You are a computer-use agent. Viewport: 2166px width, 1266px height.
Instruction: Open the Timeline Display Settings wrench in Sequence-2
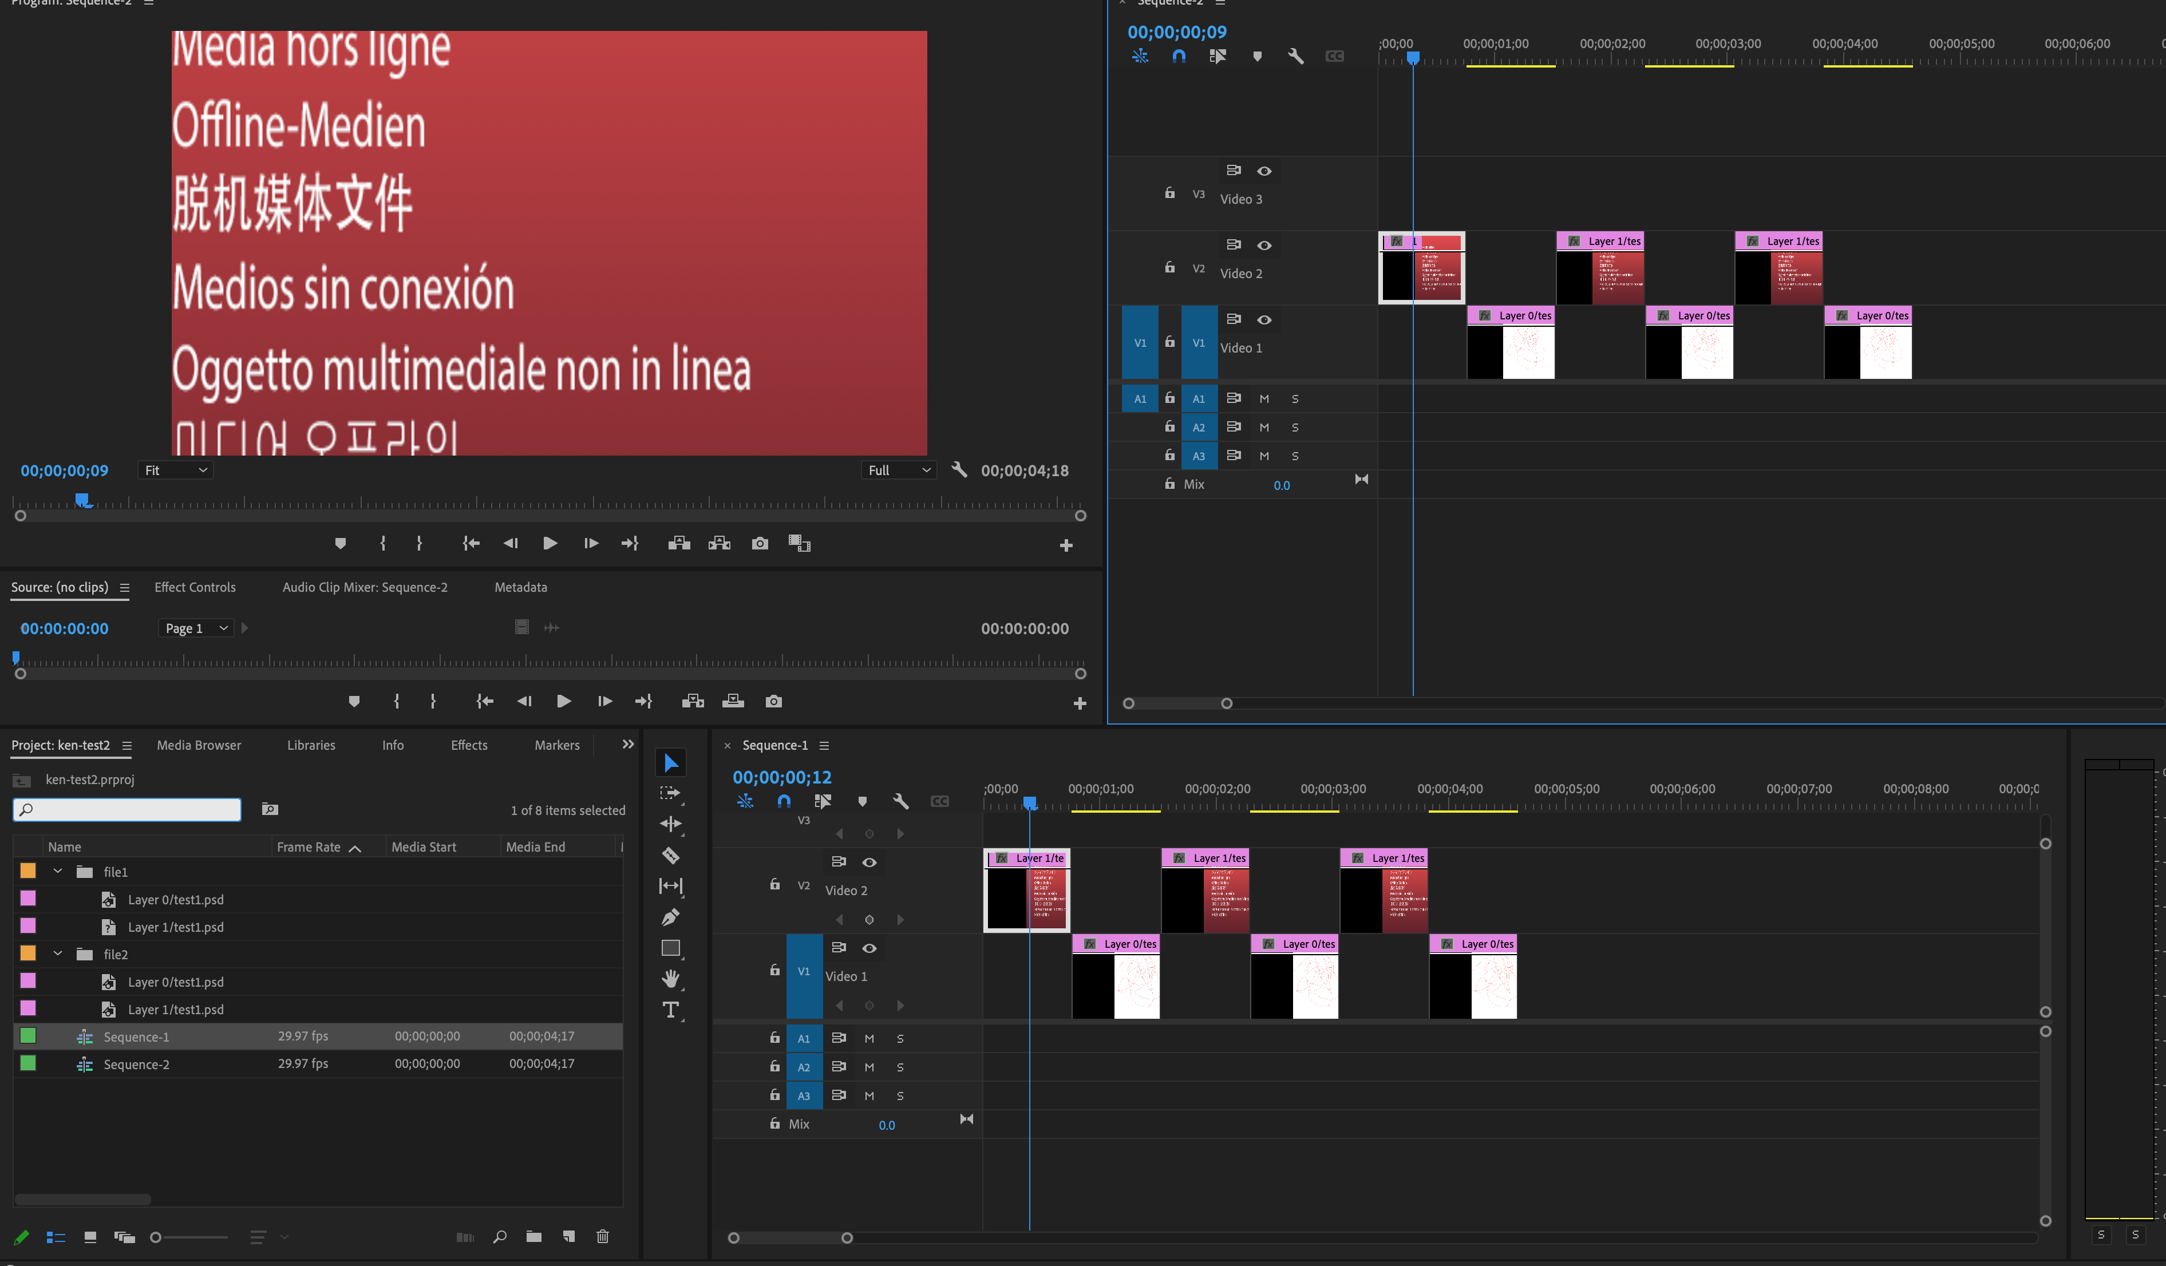(1296, 56)
